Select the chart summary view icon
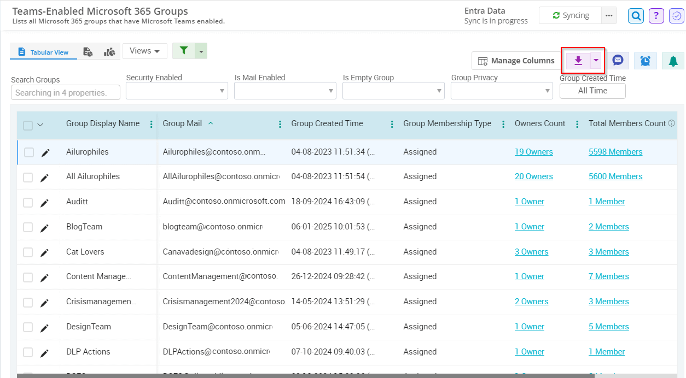The height and width of the screenshot is (378, 686). [109, 51]
